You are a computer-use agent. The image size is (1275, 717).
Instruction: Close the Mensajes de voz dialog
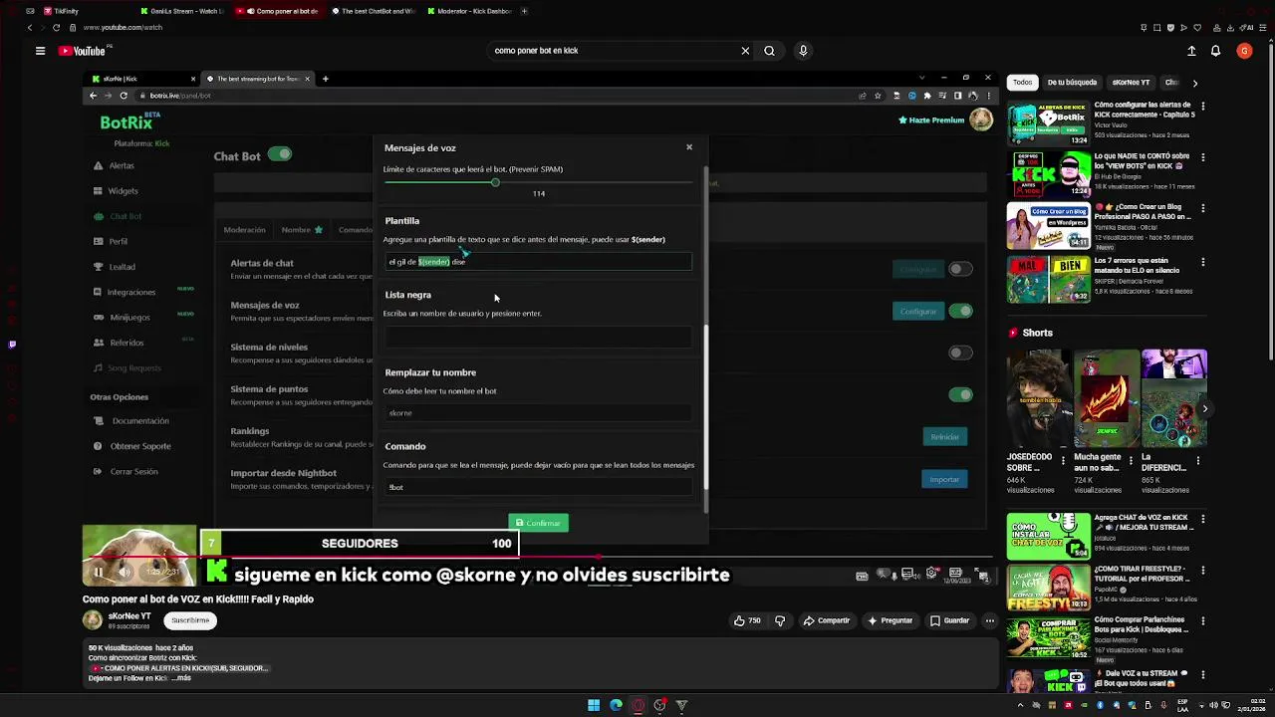[689, 147]
